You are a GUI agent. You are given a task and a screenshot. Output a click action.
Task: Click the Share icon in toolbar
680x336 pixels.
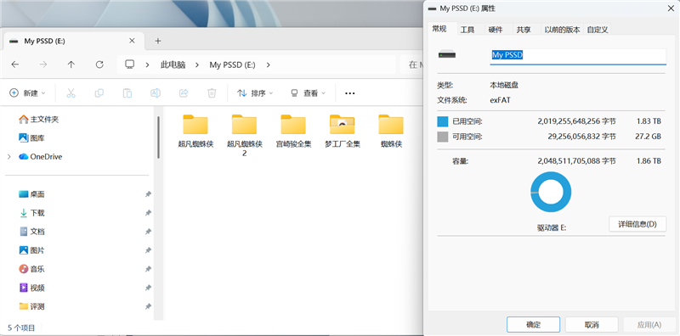tap(184, 93)
